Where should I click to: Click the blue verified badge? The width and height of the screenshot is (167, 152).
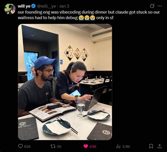33,6
